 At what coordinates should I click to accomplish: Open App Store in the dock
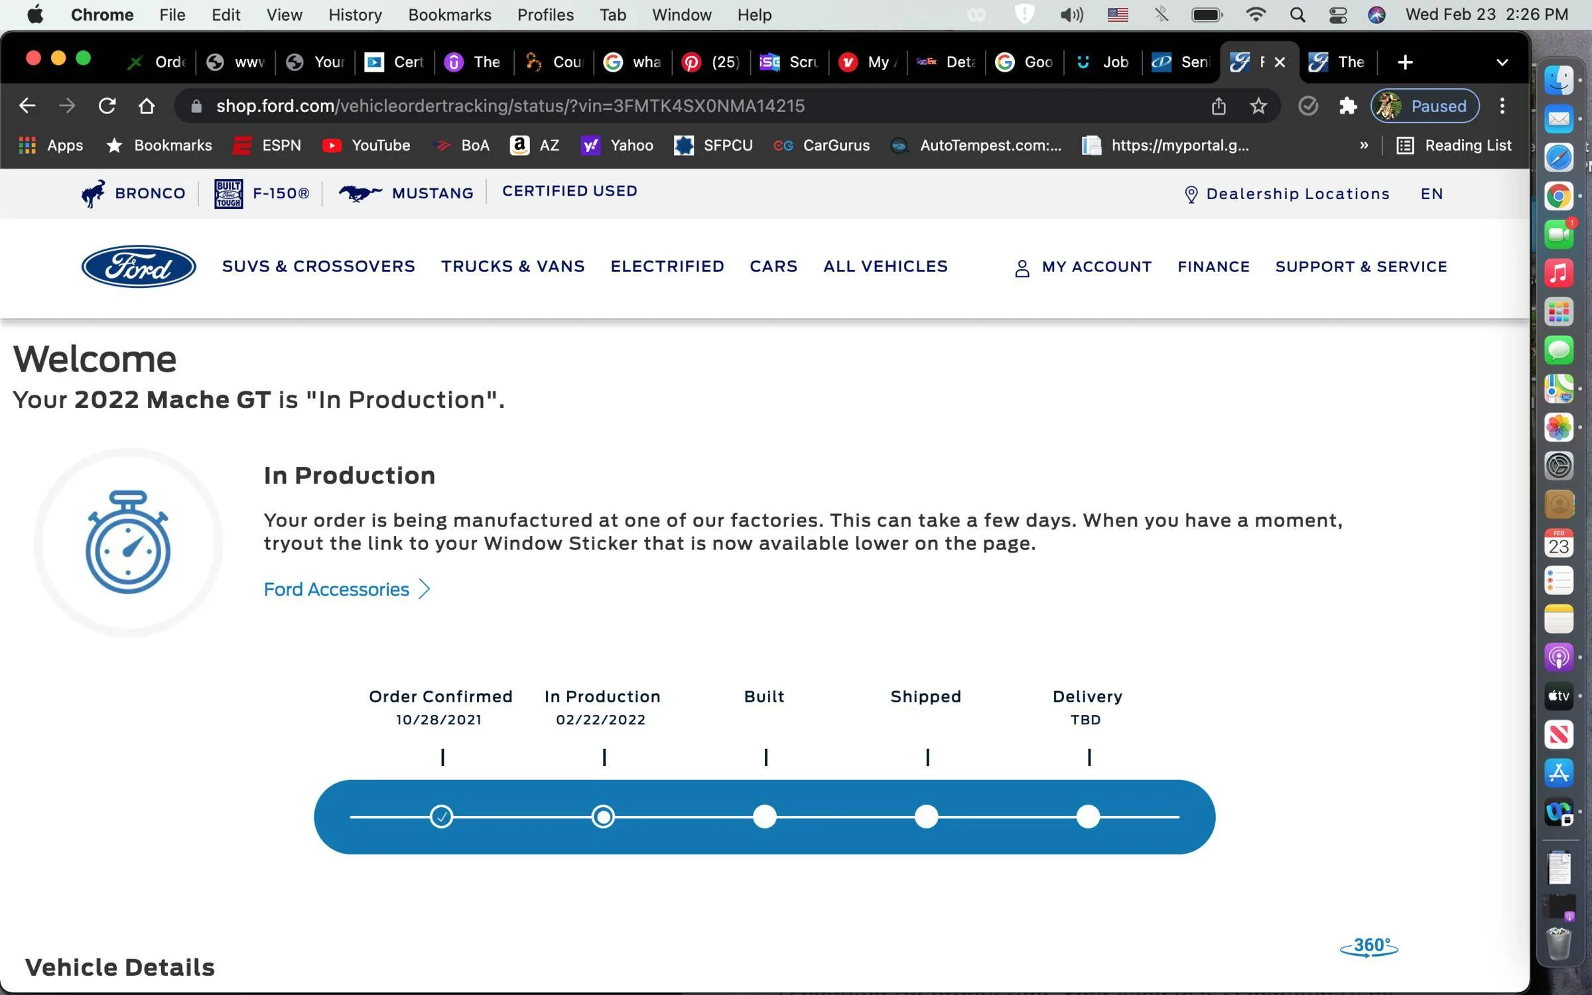tap(1559, 773)
